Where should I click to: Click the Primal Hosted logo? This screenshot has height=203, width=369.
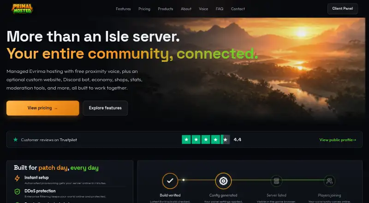pyautogui.click(x=22, y=9)
